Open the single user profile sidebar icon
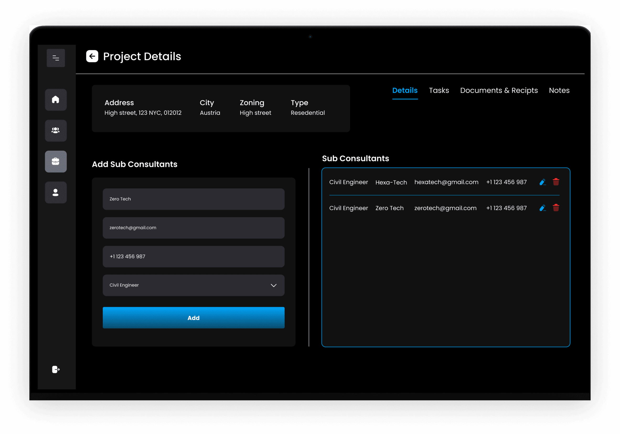620x434 pixels. (x=56, y=192)
